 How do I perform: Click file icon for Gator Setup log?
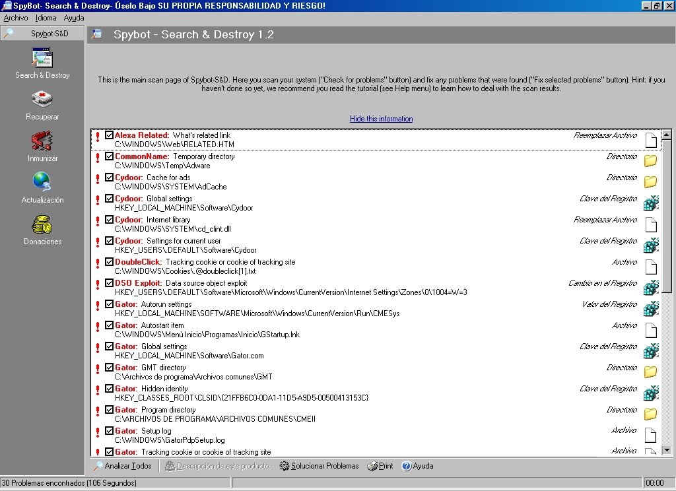point(651,436)
